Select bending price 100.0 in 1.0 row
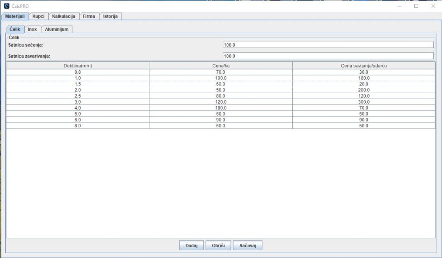Image resolution: width=442 pixels, height=258 pixels. click(364, 78)
